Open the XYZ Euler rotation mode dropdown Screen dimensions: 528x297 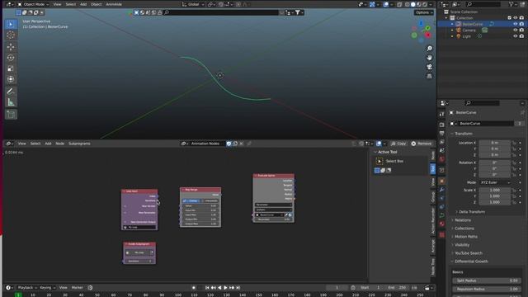pos(495,182)
